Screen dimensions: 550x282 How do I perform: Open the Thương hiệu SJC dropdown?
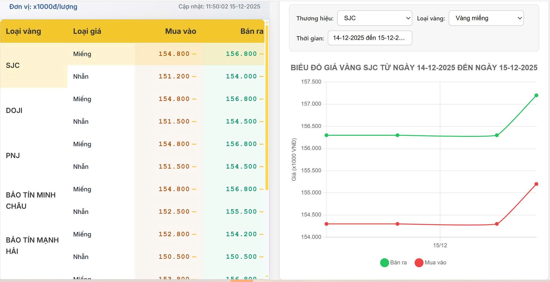[x=374, y=18]
